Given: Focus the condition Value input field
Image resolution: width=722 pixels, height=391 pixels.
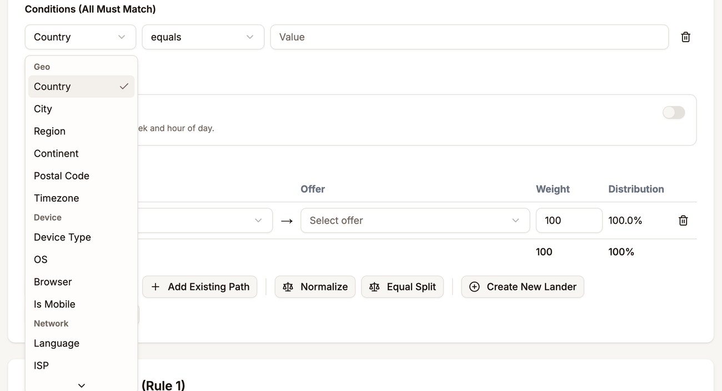Looking at the screenshot, I should 469,37.
